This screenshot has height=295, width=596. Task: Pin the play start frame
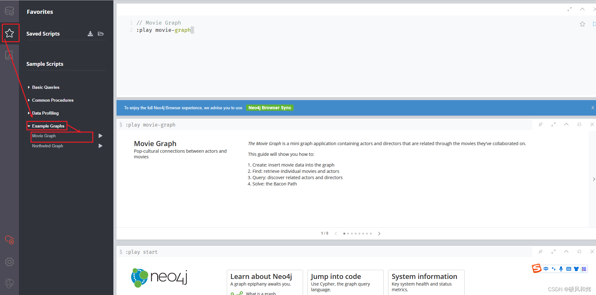541,252
